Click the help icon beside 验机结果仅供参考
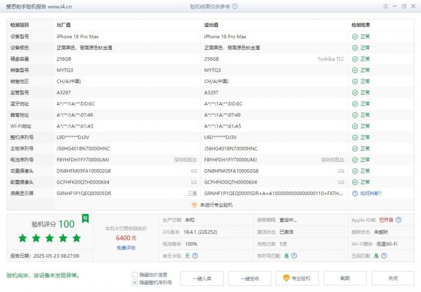421x292 pixels. coord(235,6)
